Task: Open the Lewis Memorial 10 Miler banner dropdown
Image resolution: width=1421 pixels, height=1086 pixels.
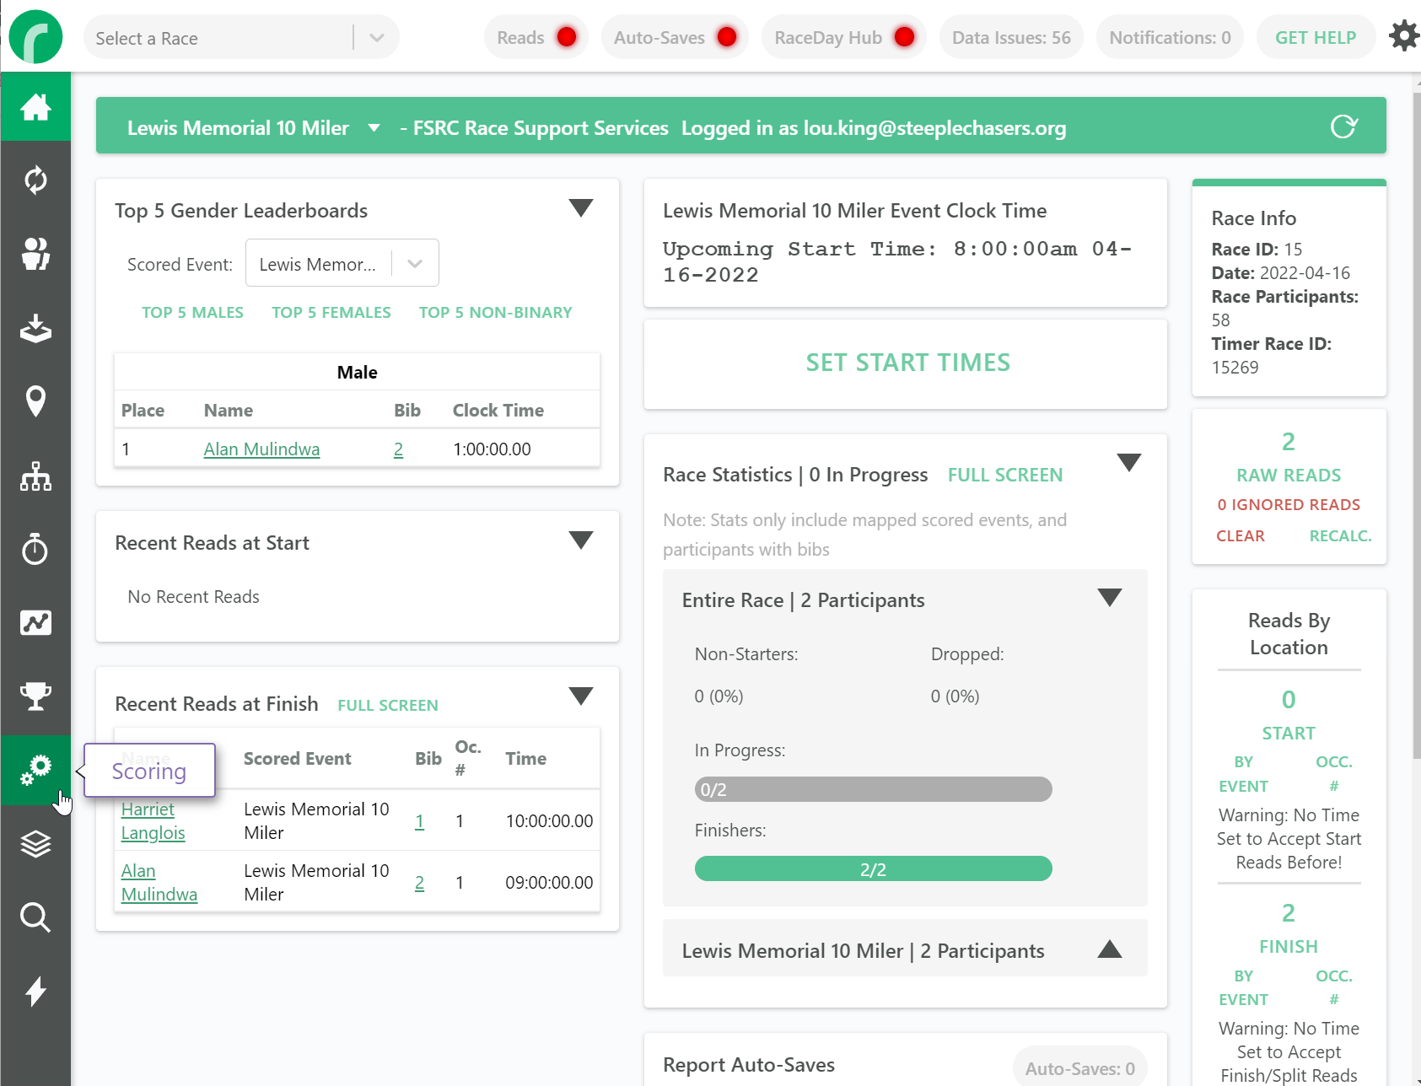Action: [x=374, y=128]
